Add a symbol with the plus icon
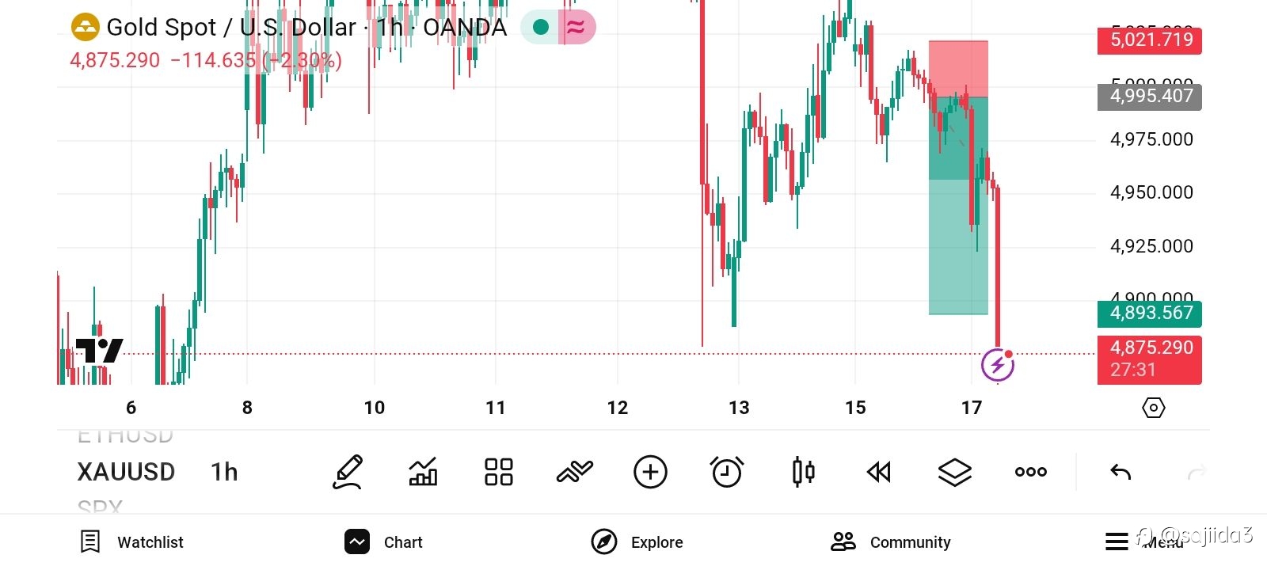This screenshot has height=570, width=1267. [x=651, y=473]
